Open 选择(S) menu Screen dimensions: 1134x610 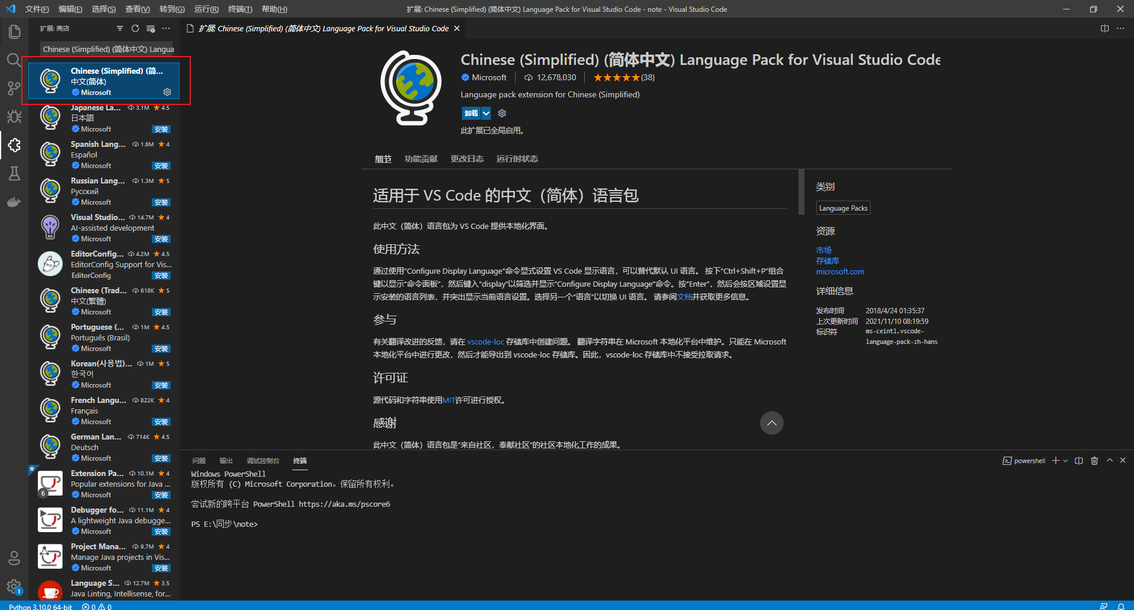click(x=104, y=9)
